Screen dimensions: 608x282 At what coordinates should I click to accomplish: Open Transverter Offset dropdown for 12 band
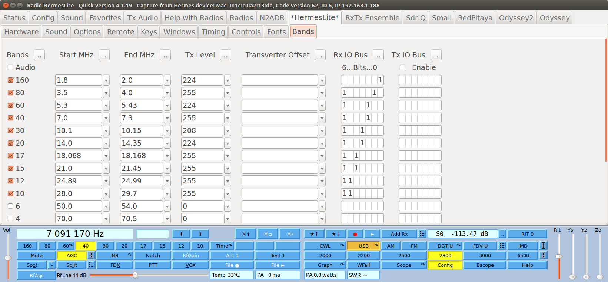tap(322, 181)
